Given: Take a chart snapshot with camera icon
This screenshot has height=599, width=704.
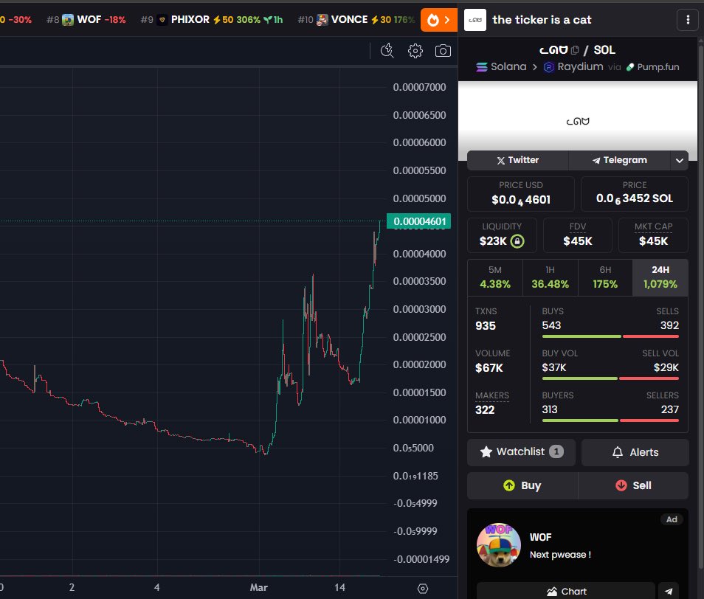Looking at the screenshot, I should click(x=444, y=51).
